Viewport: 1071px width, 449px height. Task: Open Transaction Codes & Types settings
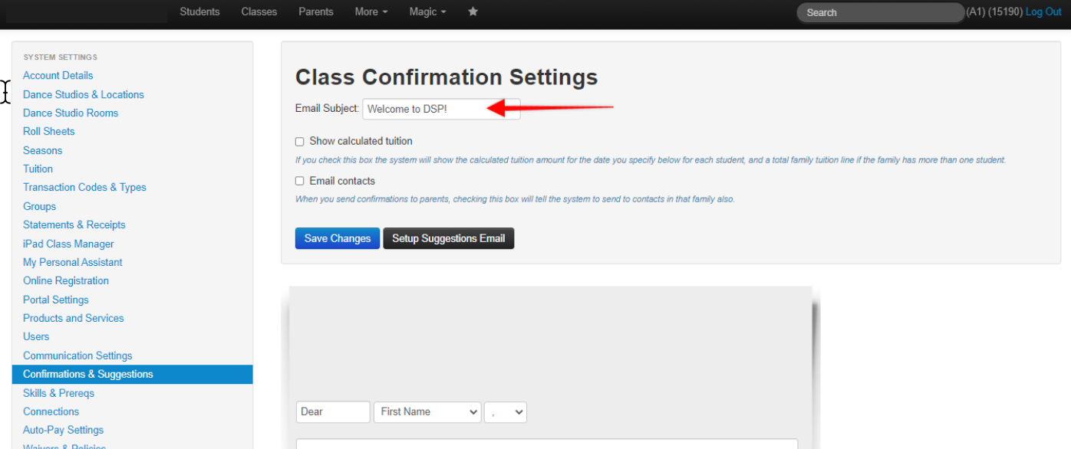(x=84, y=187)
